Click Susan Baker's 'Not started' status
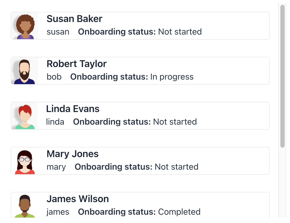 (x=180, y=32)
